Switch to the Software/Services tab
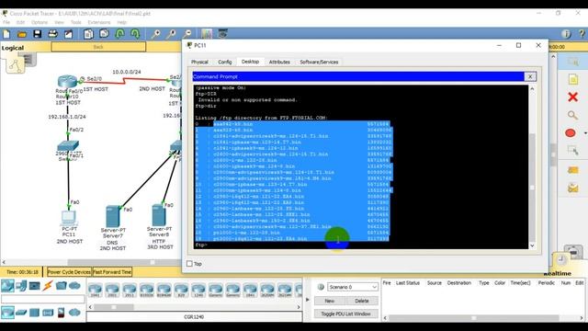This screenshot has width=588, height=331. (319, 62)
